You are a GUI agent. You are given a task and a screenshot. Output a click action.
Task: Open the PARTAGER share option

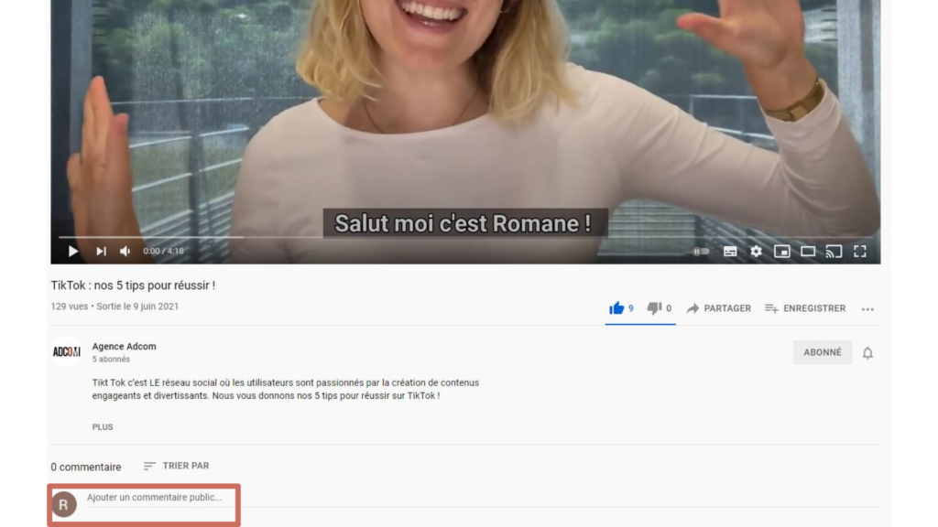tap(718, 308)
